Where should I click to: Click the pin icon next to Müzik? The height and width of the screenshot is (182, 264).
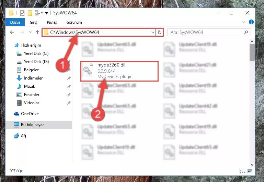click(69, 86)
